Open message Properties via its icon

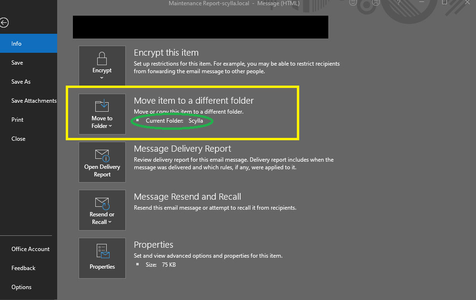(102, 251)
